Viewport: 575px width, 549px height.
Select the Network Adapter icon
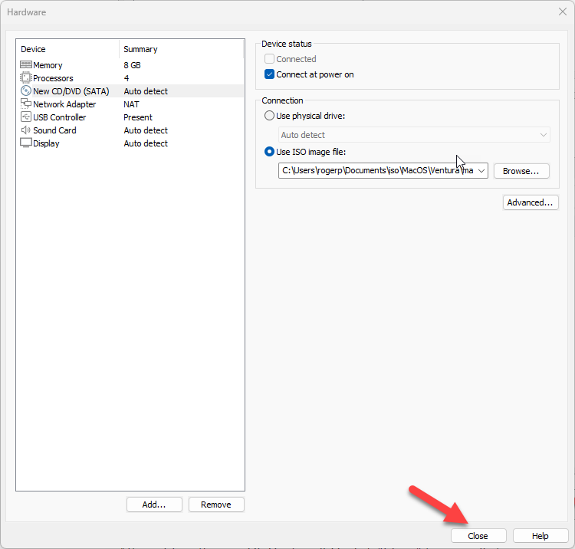(25, 104)
